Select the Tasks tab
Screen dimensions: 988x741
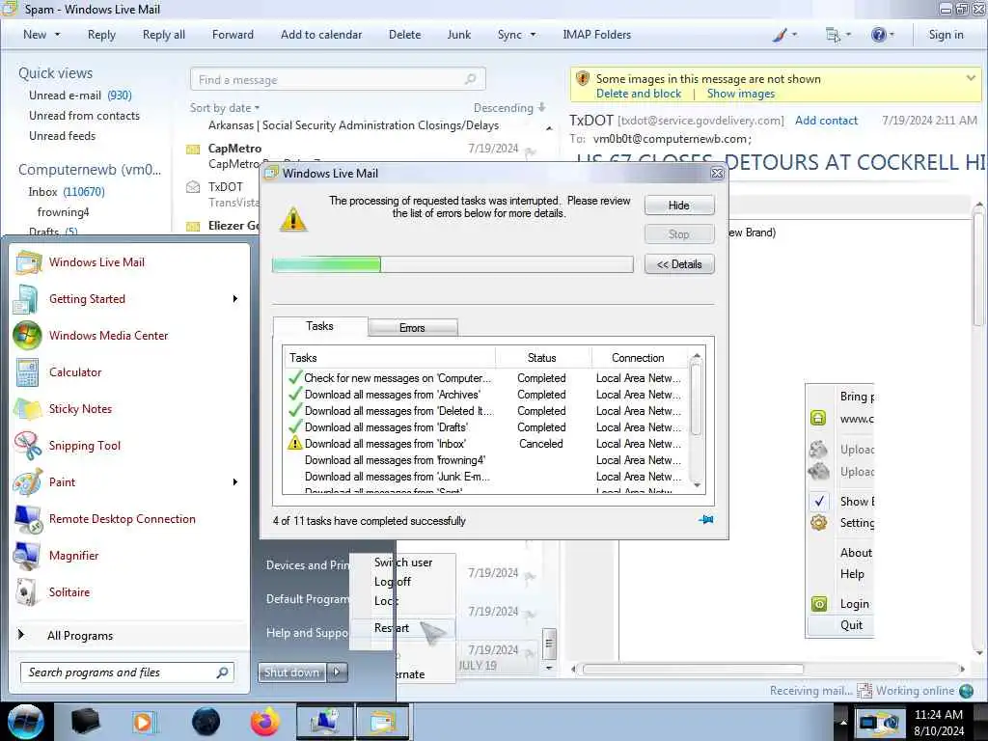(x=319, y=326)
